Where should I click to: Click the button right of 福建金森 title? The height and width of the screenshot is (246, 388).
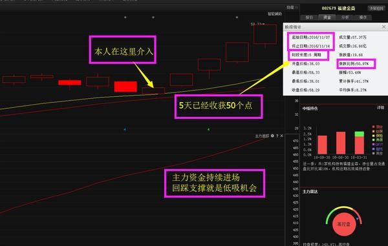(x=376, y=8)
